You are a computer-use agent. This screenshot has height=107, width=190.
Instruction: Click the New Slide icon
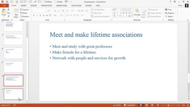tap(16, 11)
